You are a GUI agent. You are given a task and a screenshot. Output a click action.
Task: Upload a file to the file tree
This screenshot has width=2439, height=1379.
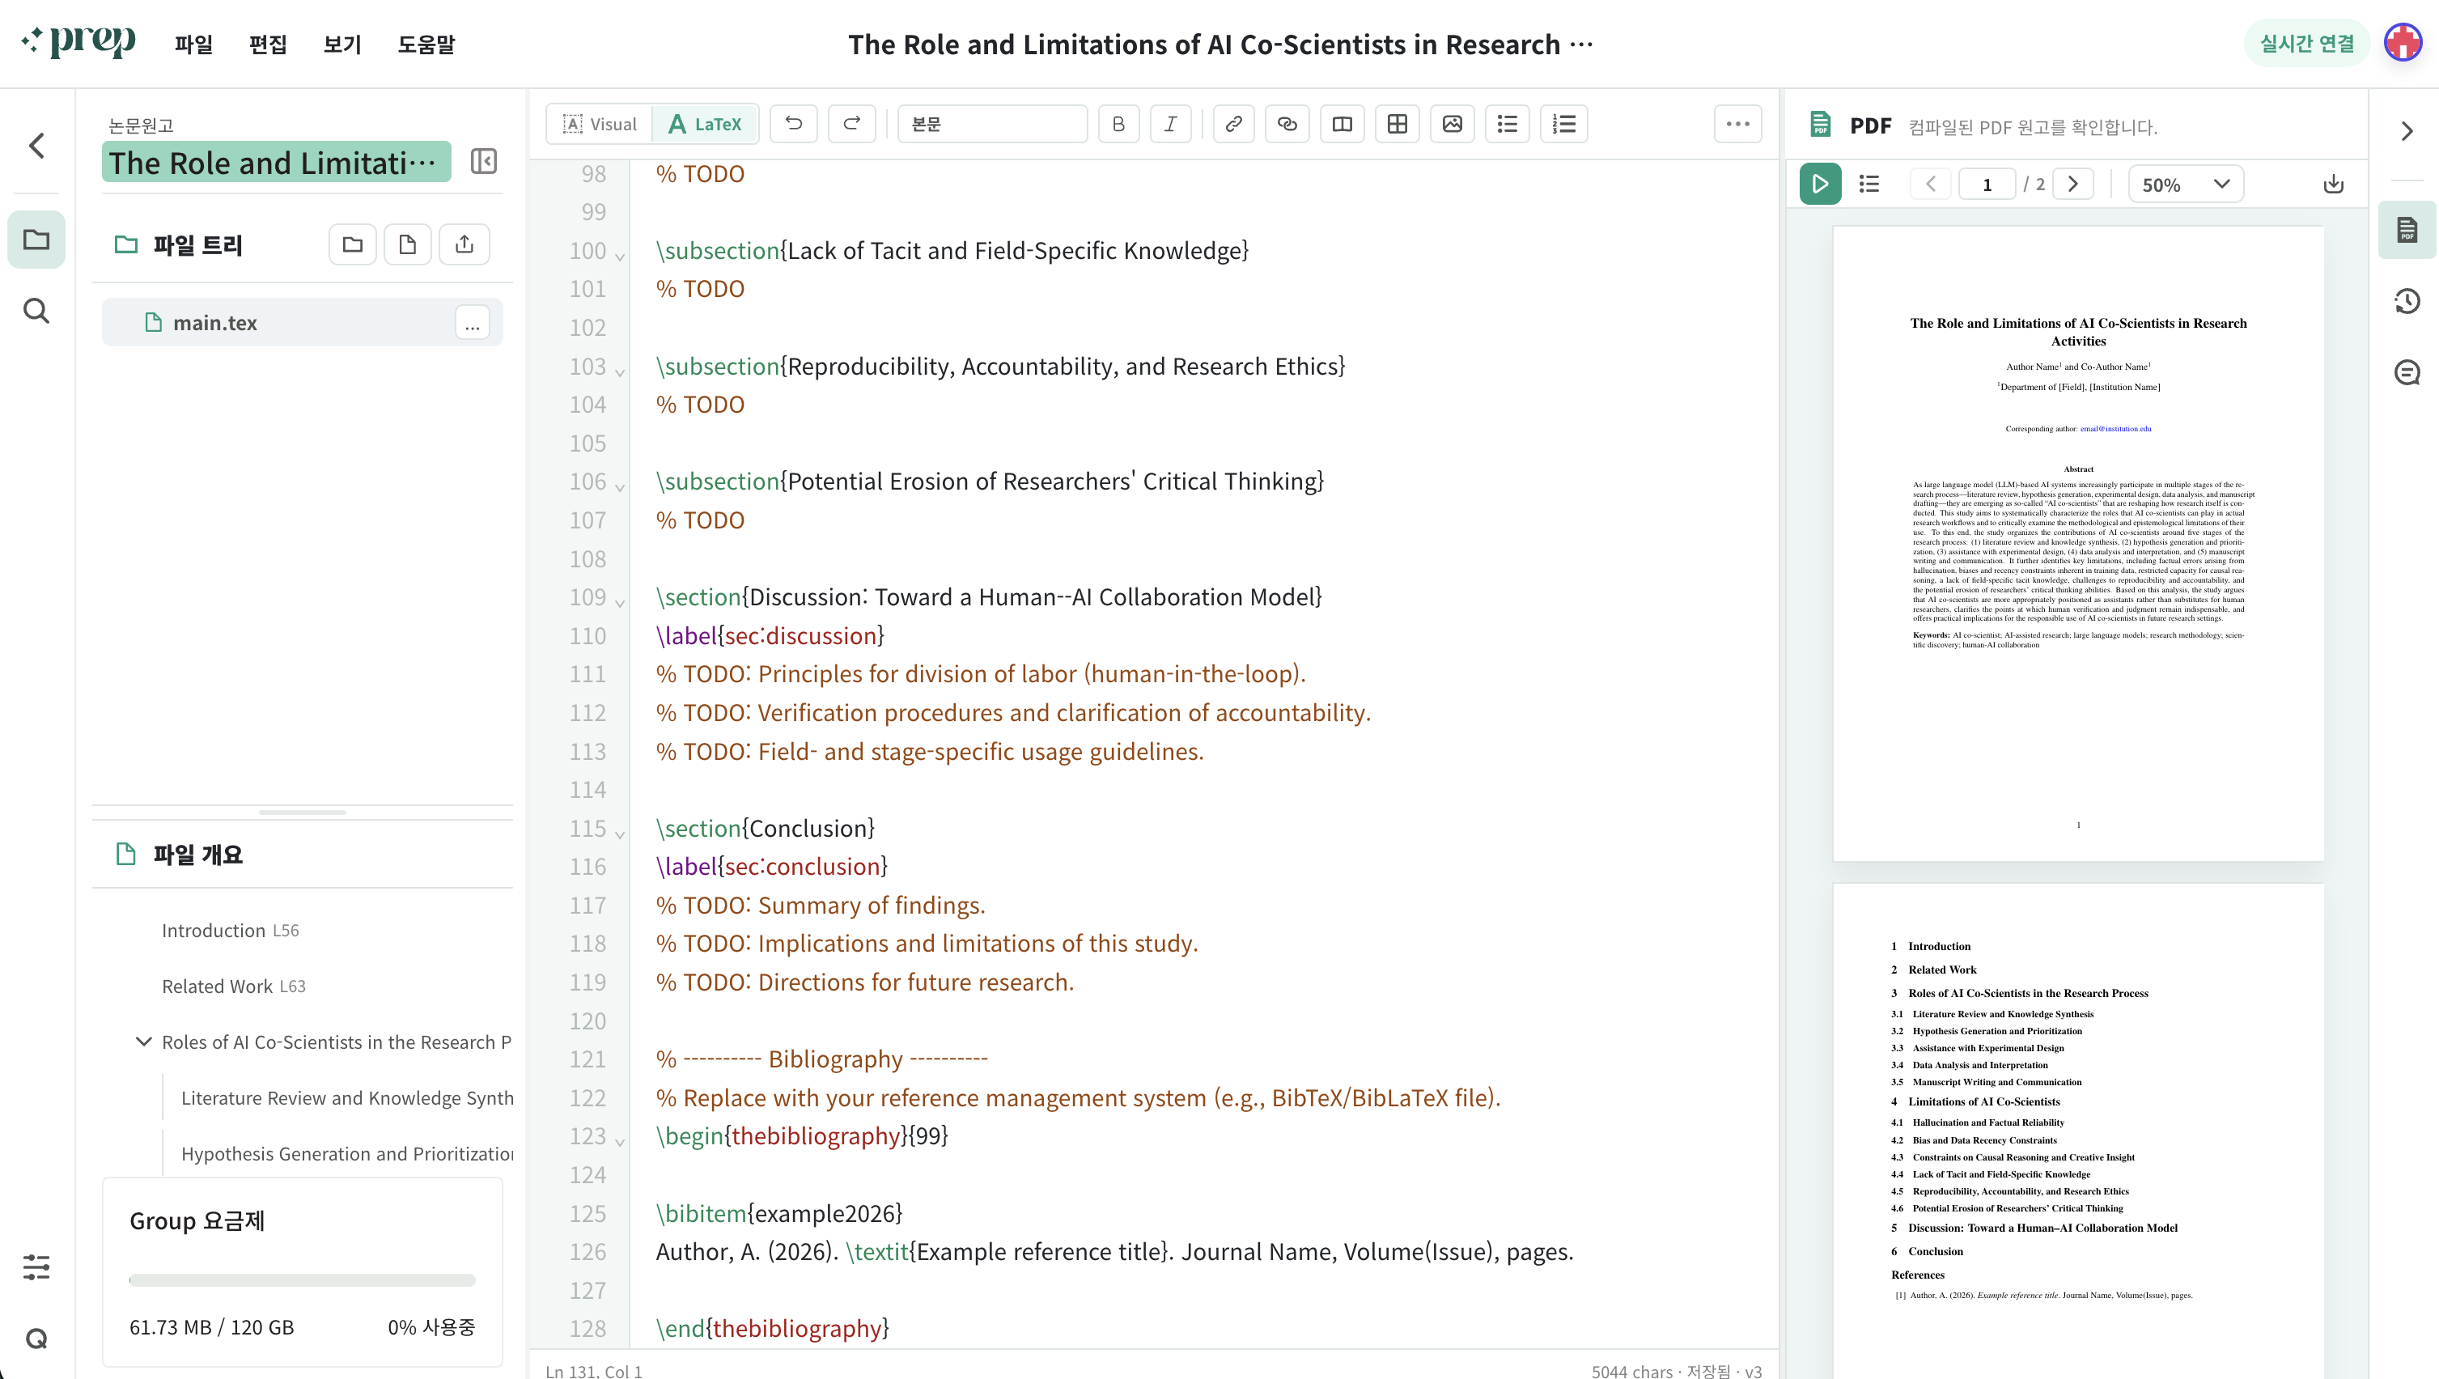click(x=464, y=244)
